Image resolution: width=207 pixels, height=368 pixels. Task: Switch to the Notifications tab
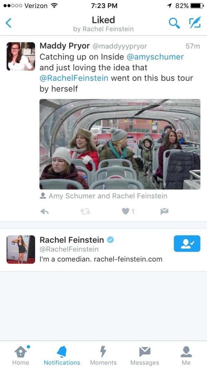pos(62,356)
